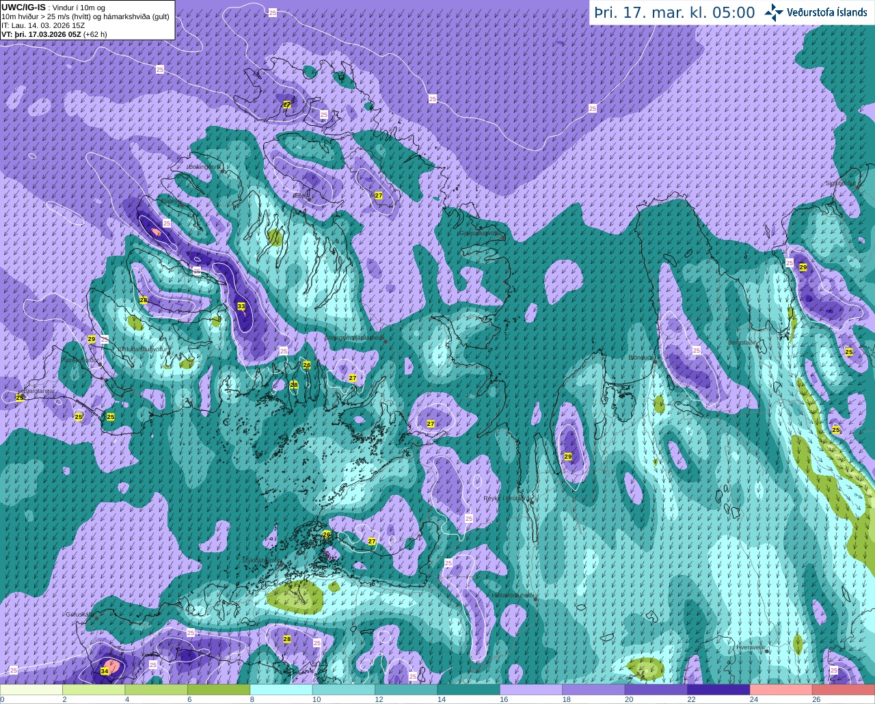The width and height of the screenshot is (875, 704).
Task: Click the '10m hviður > 25 m/s' description line
Action: (85, 16)
